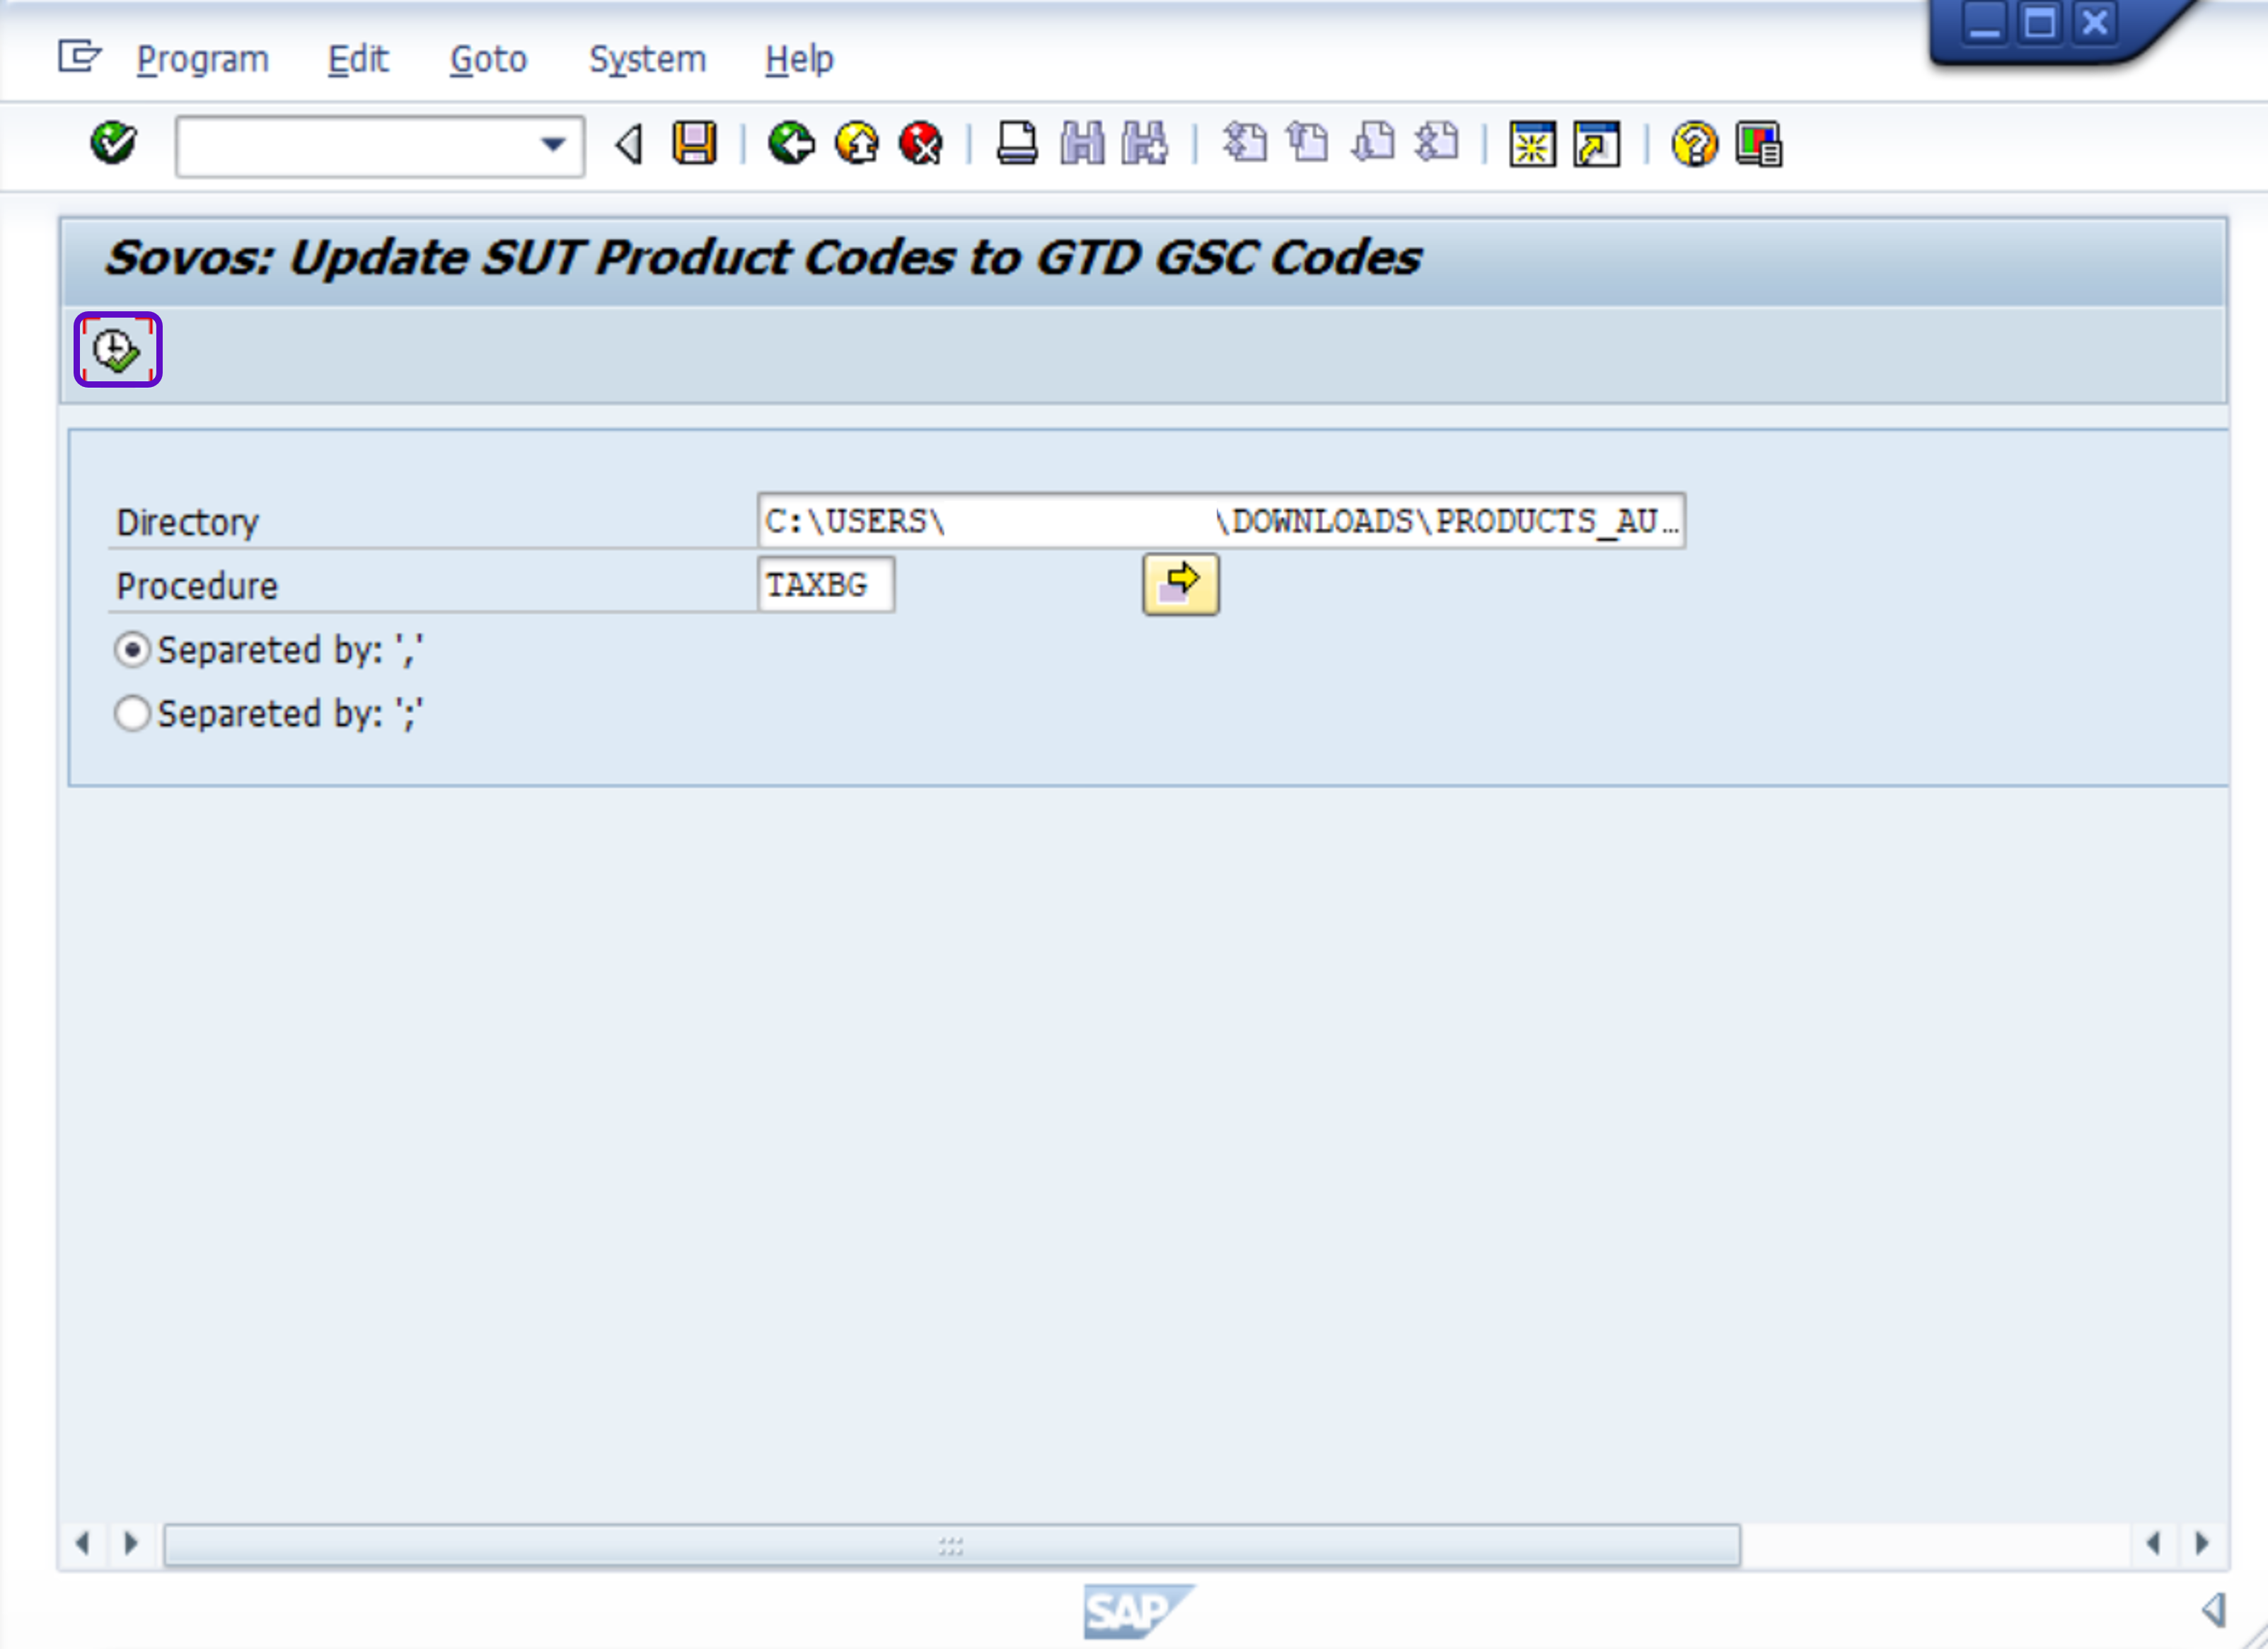The image size is (2268, 1649).
Task: Expand status bar triangle at bottom right
Action: pos(2213,1609)
